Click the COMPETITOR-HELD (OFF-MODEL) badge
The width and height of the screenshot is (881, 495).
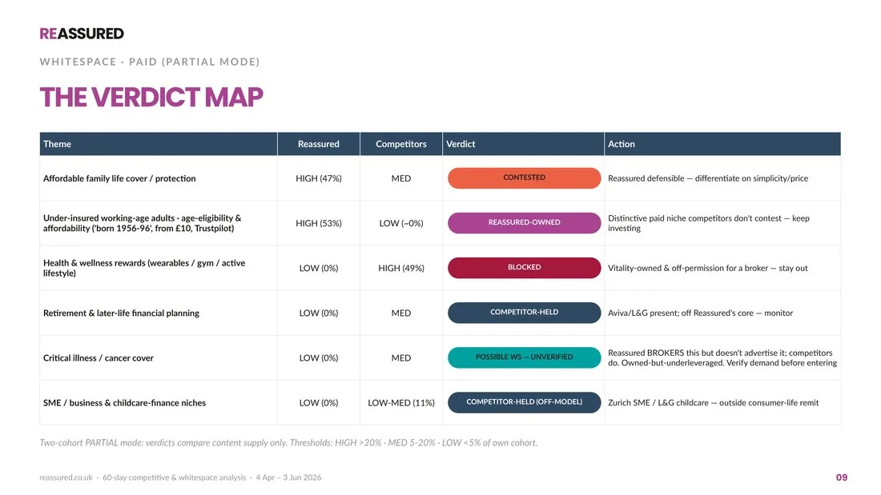coord(525,402)
